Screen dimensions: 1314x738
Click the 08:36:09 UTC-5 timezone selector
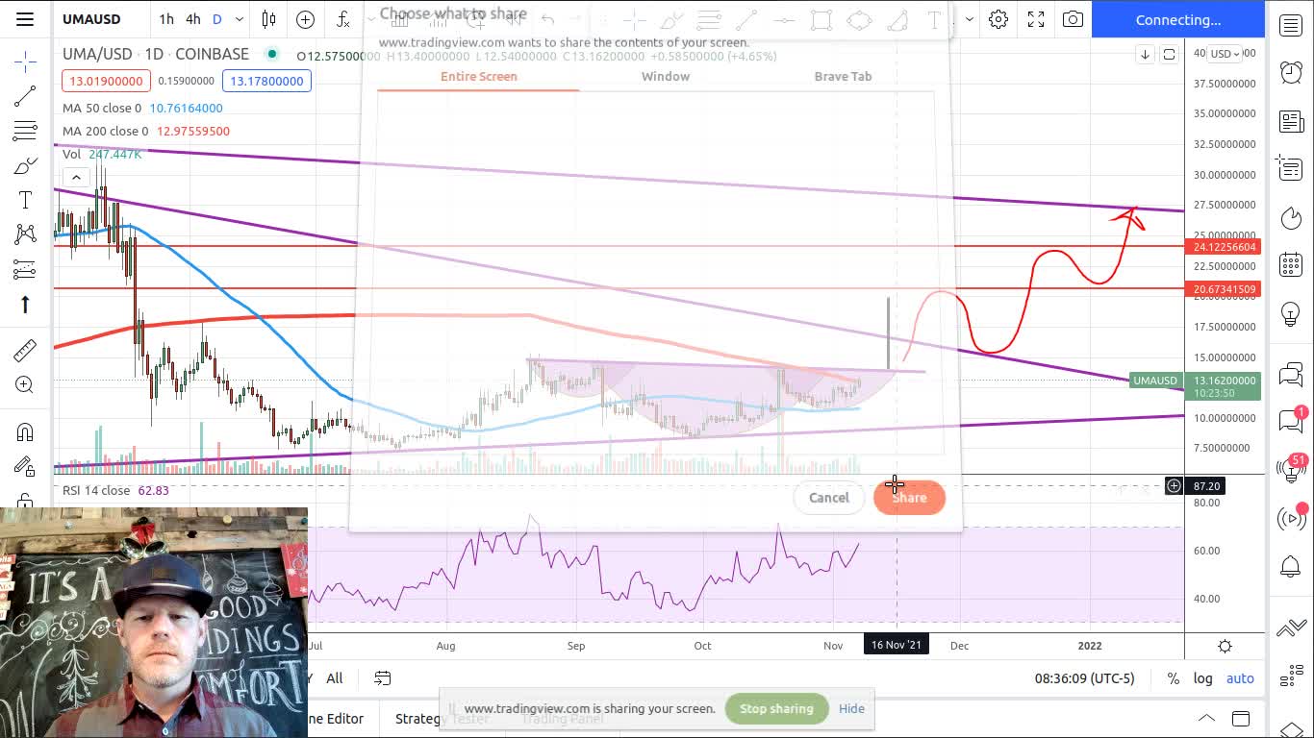click(1084, 678)
